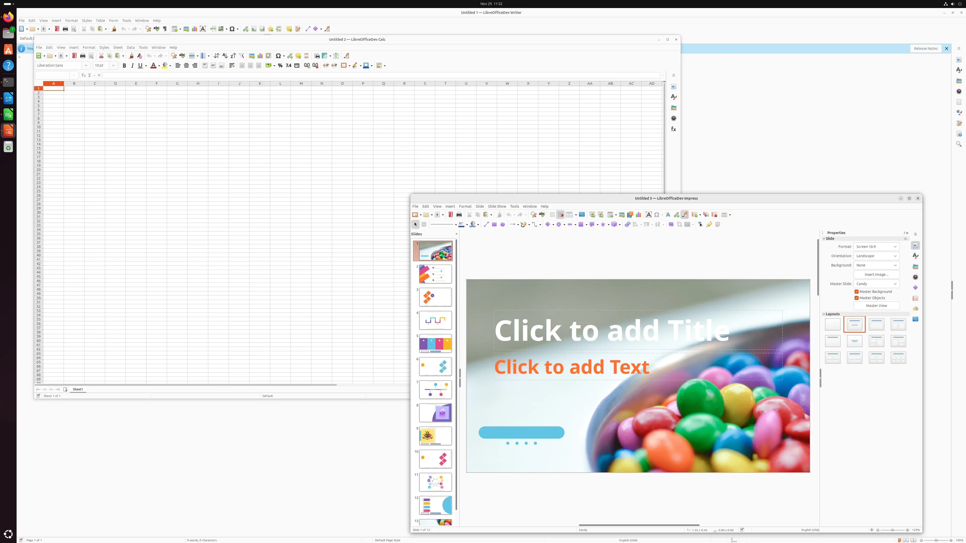966x543 pixels.
Task: Select the Rectangle tool in Impress
Action: tap(494, 224)
